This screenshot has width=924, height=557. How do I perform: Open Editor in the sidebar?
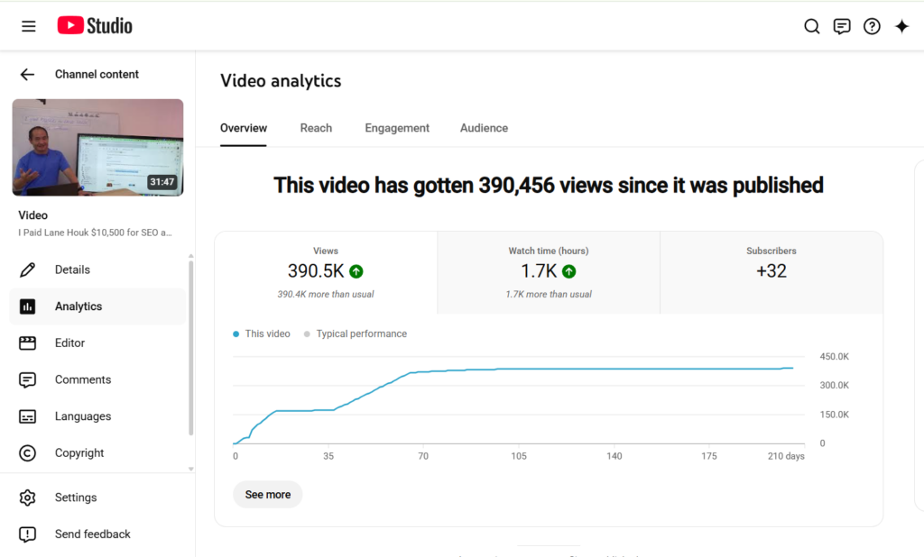pos(69,342)
